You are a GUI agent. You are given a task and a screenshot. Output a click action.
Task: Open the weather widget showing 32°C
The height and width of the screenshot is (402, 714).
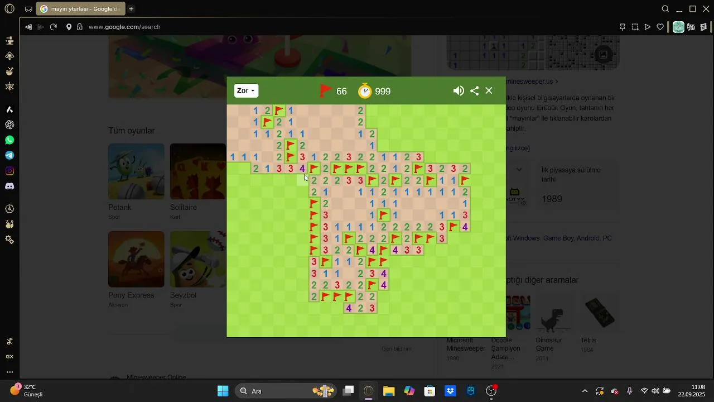click(26, 390)
